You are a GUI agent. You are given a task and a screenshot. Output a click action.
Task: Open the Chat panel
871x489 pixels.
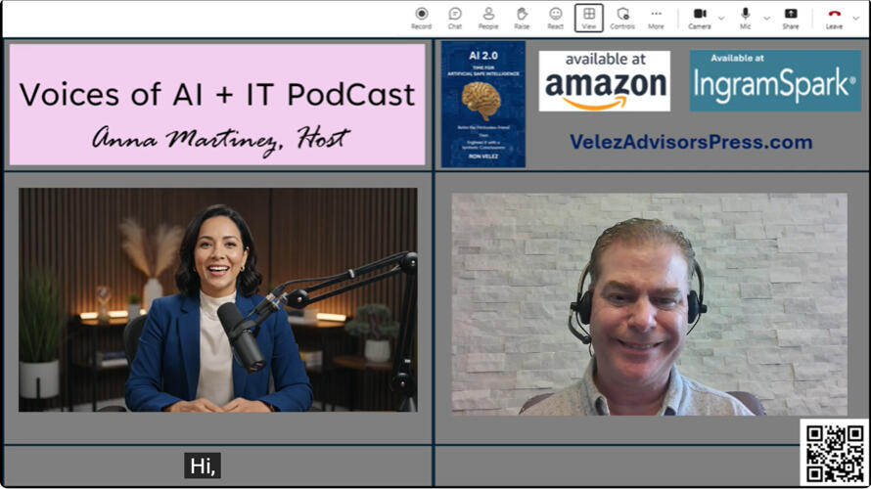455,19
